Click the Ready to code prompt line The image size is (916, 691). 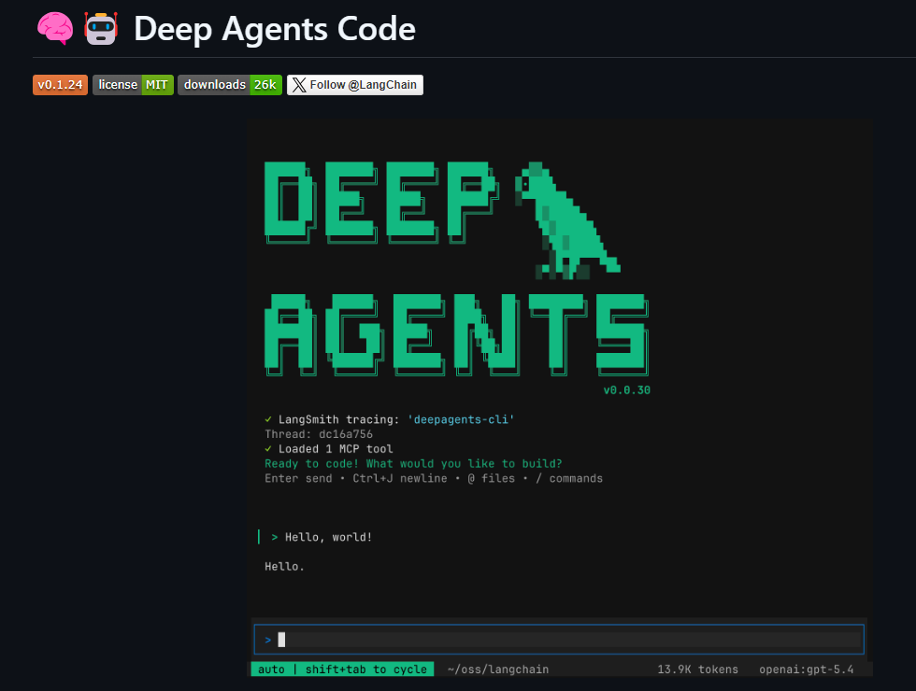click(413, 463)
